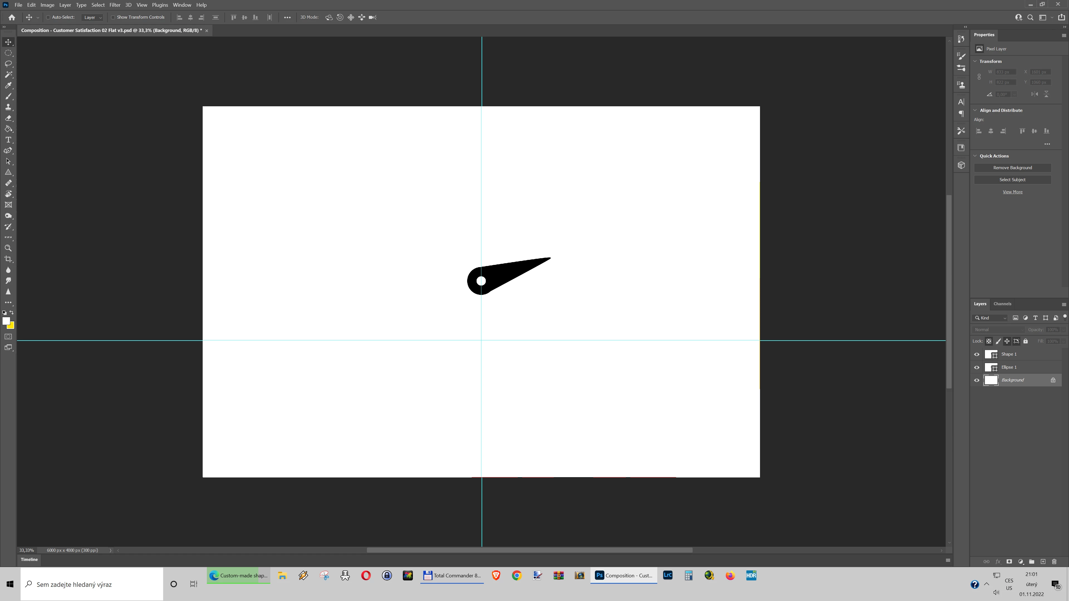The image size is (1069, 601).
Task: Click the Remove Background button
Action: (1012, 168)
